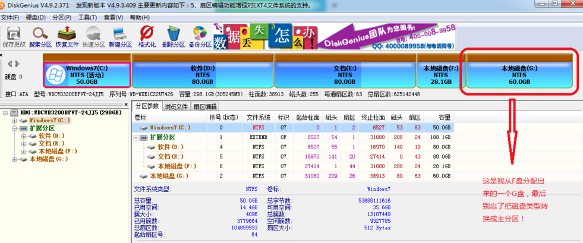This screenshot has width=583, height=243.
Task: Click the 起始柱面 column header
Action: [308, 118]
